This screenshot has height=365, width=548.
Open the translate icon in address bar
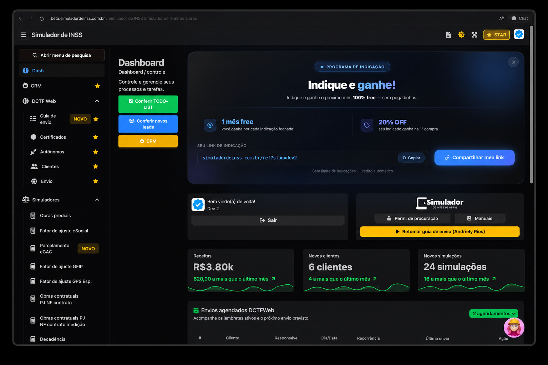pos(502,18)
